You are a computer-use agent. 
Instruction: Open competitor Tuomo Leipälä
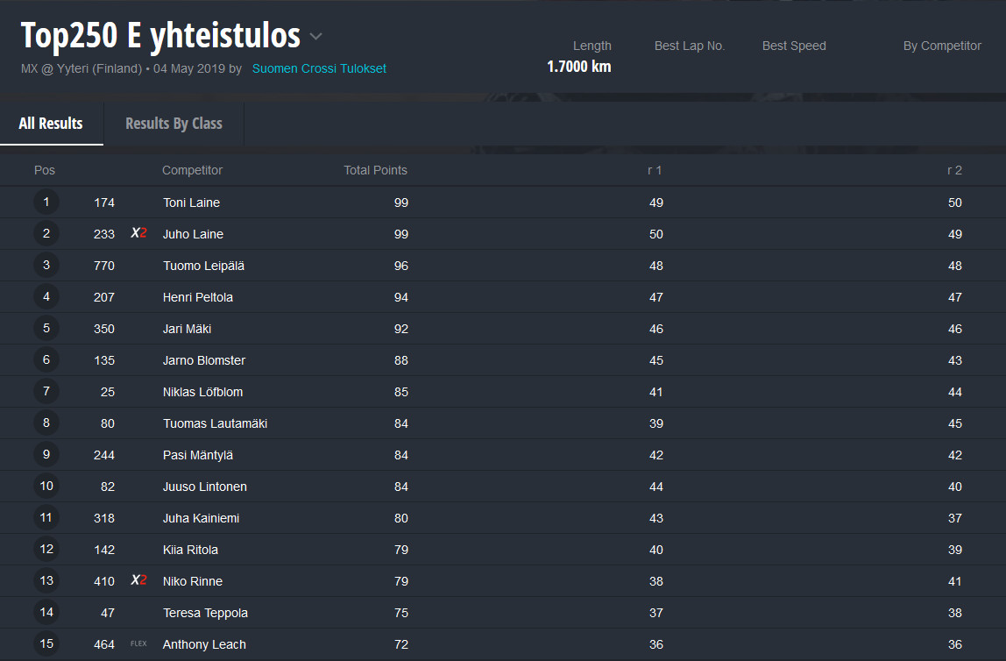click(203, 266)
